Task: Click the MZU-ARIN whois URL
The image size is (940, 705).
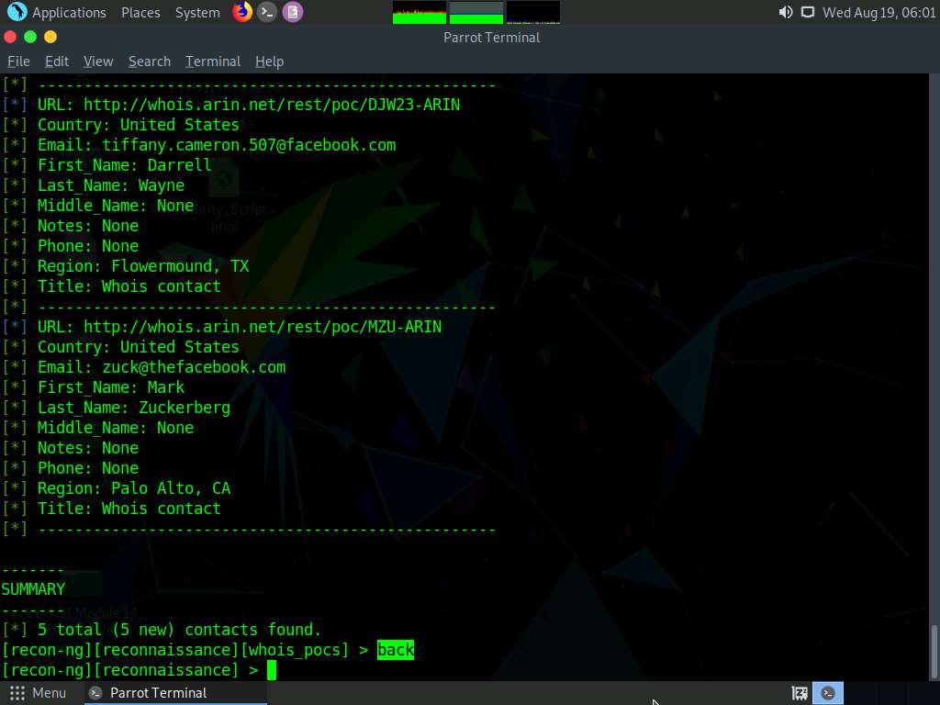Action: [x=263, y=327]
